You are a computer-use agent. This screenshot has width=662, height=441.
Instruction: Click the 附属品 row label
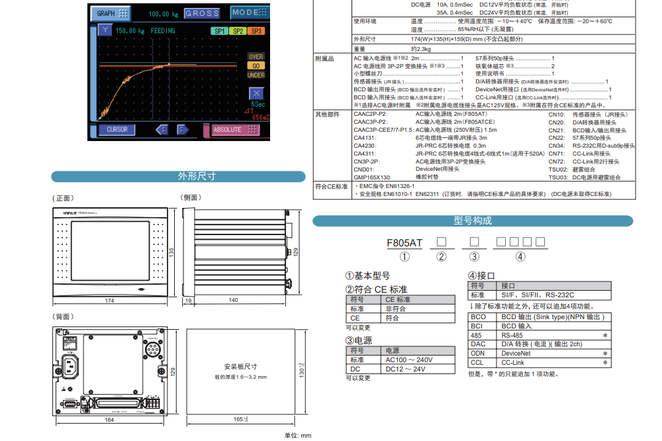tap(324, 59)
